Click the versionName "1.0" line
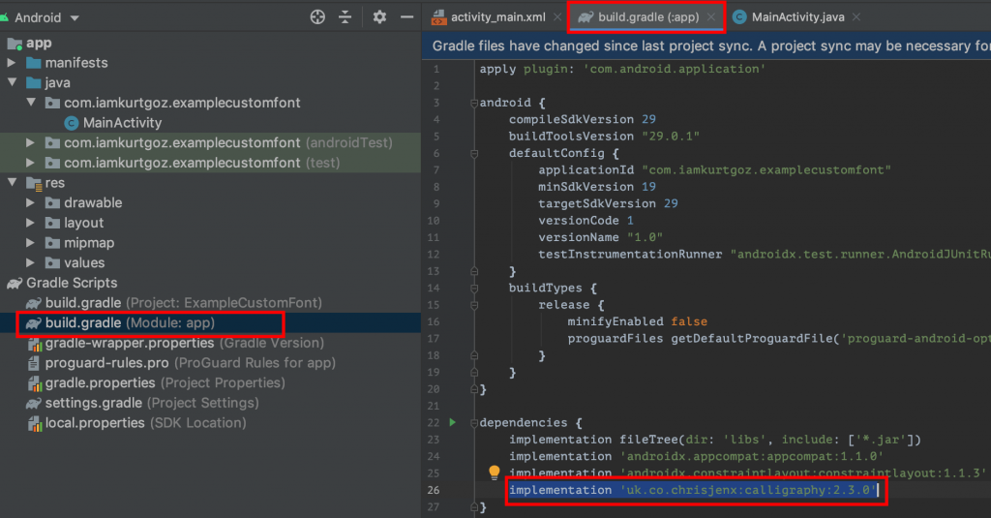Screen dimensions: 991x518 tap(600, 237)
